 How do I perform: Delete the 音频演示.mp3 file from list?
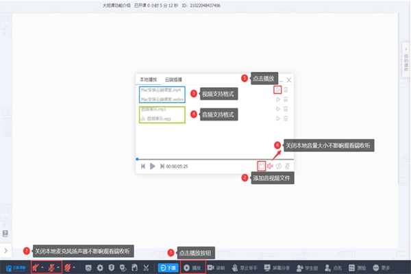tap(286, 109)
